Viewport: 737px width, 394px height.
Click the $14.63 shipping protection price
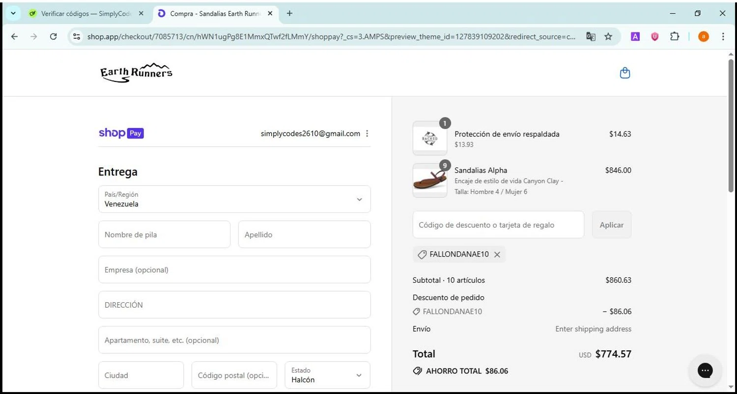620,134
